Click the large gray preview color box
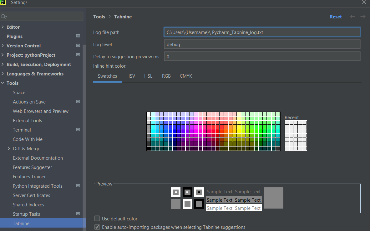370x231 pixels. [x=273, y=198]
